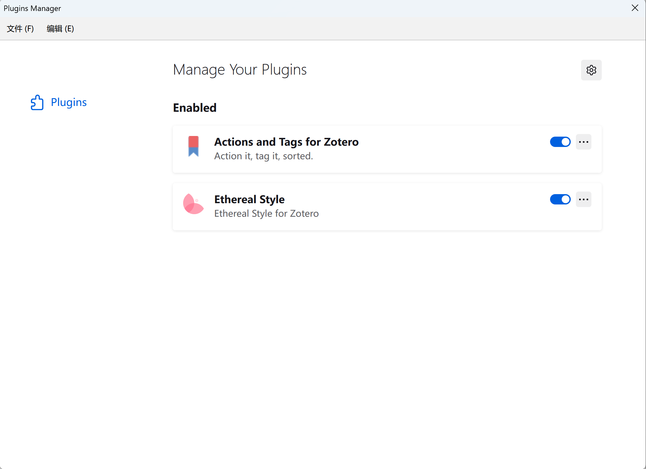Open the 编辑 (E) menu
Image resolution: width=646 pixels, height=469 pixels.
click(x=60, y=29)
